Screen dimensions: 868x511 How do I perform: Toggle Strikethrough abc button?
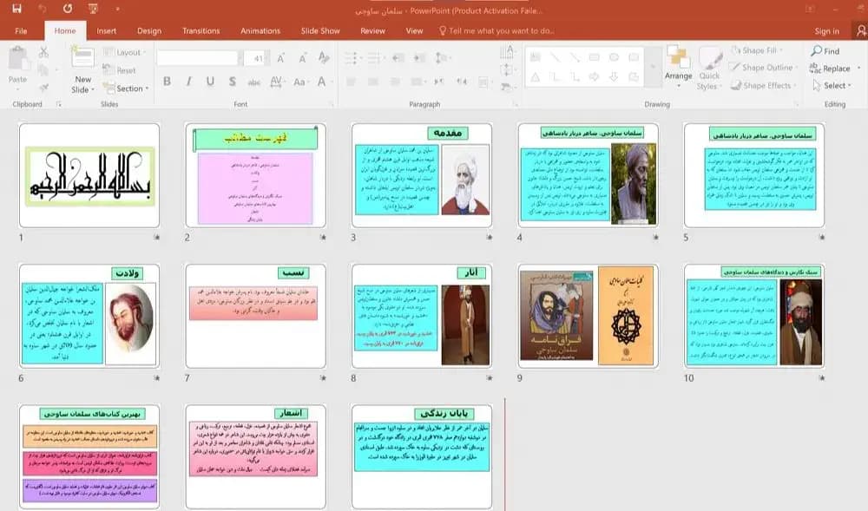[x=254, y=82]
